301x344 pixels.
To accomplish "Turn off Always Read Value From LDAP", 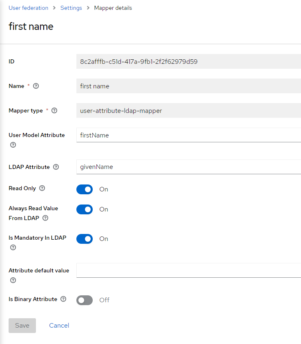I will click(85, 209).
